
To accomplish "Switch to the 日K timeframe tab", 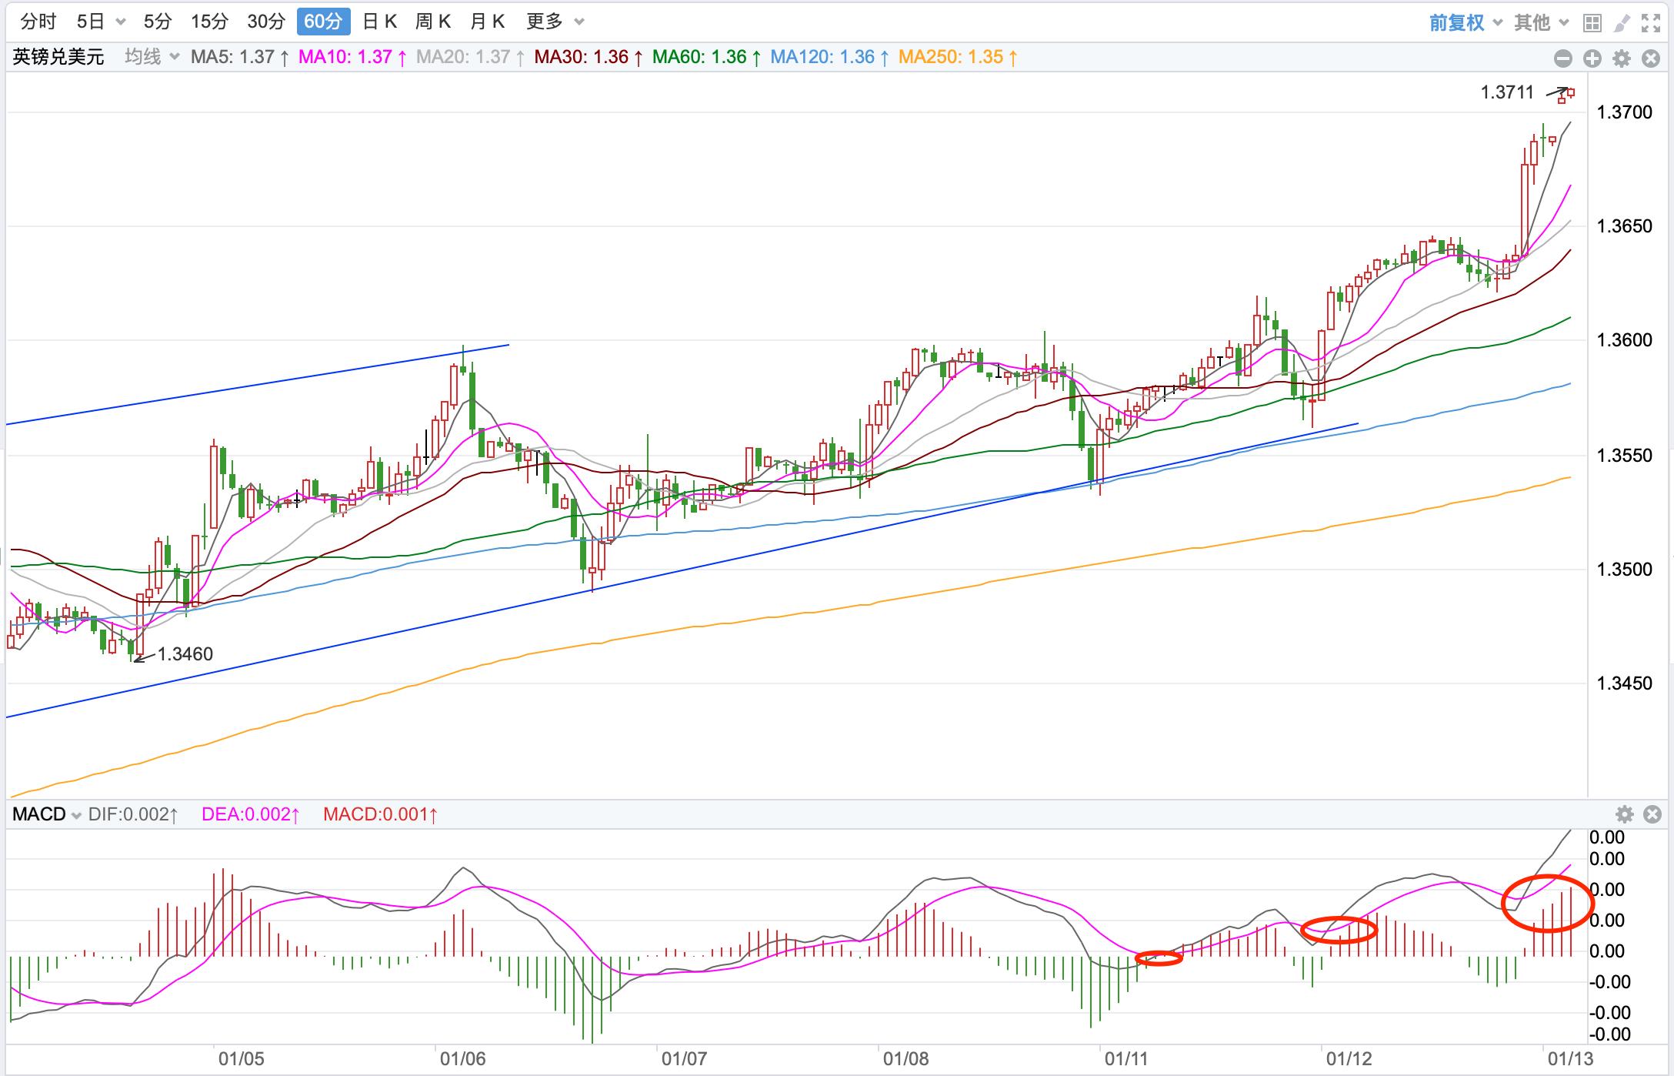I will click(379, 22).
